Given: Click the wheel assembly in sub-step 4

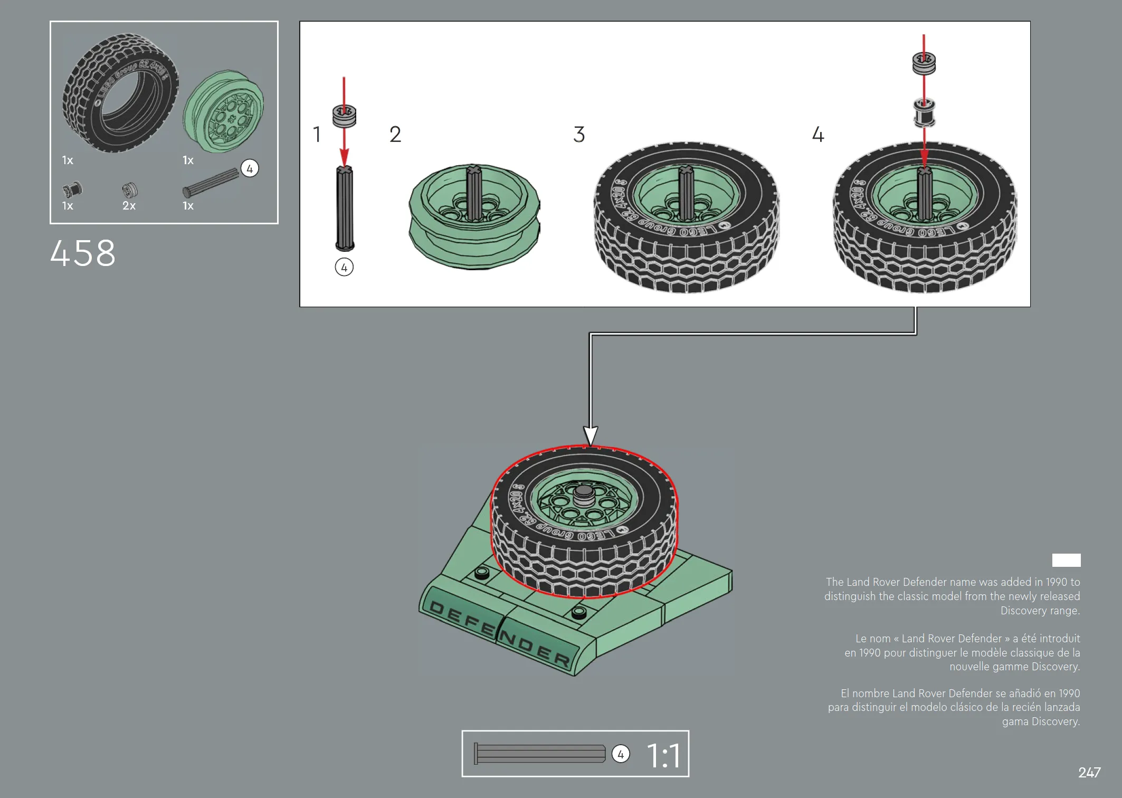Looking at the screenshot, I should click(925, 217).
